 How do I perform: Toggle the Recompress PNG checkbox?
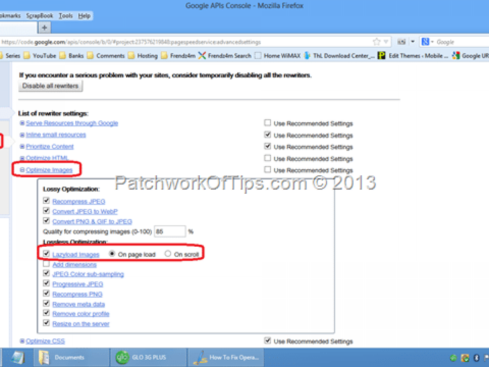pos(46,294)
